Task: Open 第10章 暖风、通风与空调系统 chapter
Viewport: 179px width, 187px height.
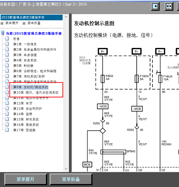Action: pos(36,92)
